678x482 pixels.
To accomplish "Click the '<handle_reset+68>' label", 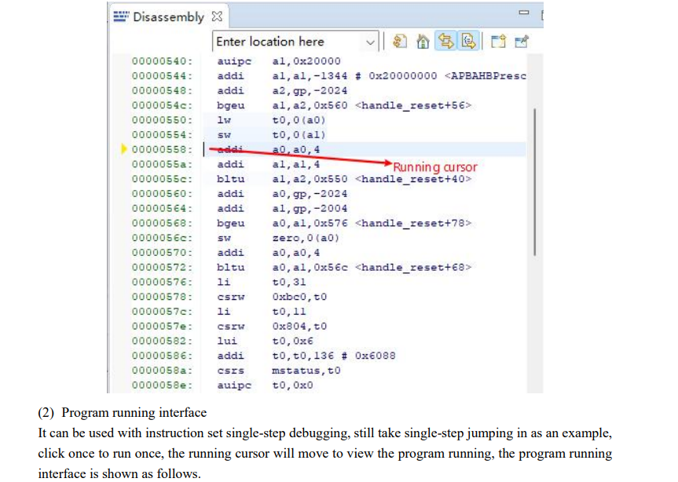I will (x=413, y=268).
